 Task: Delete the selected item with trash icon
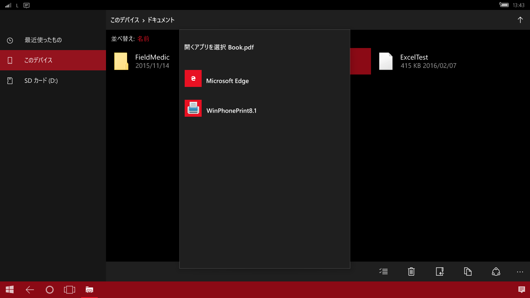click(411, 272)
